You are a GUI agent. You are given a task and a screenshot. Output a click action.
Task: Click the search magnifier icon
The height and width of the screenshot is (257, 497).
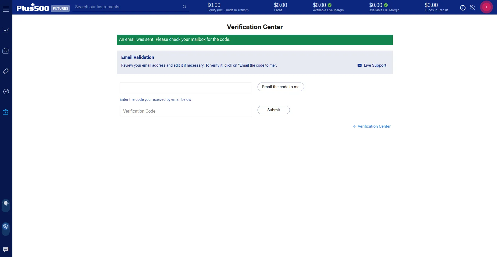point(185,7)
